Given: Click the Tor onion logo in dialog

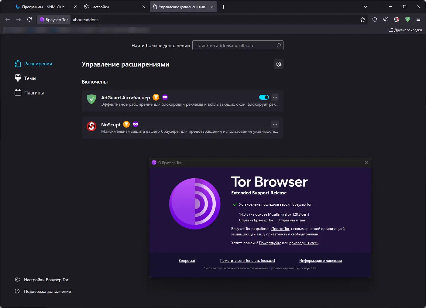Looking at the screenshot, I should click(x=195, y=204).
